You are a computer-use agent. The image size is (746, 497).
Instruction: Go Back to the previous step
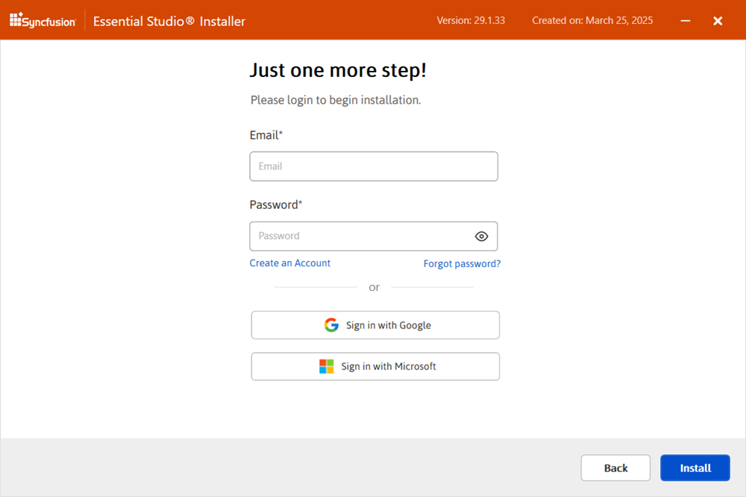coord(615,468)
